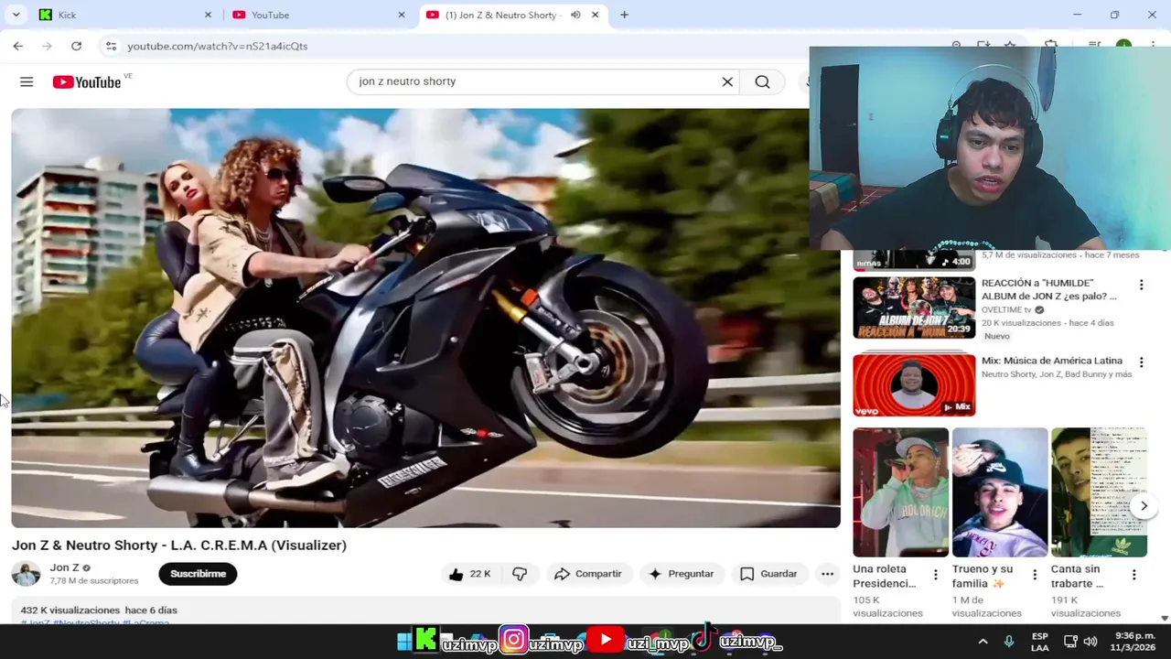Switch to the YouTube tab
The height and width of the screenshot is (659, 1171).
[x=317, y=15]
